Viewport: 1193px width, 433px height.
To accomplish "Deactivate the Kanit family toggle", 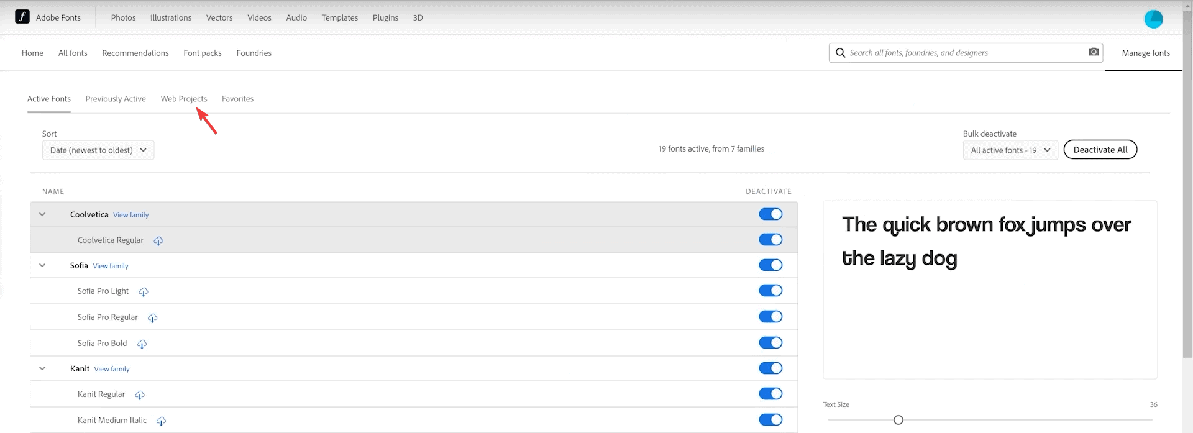I will click(x=770, y=368).
